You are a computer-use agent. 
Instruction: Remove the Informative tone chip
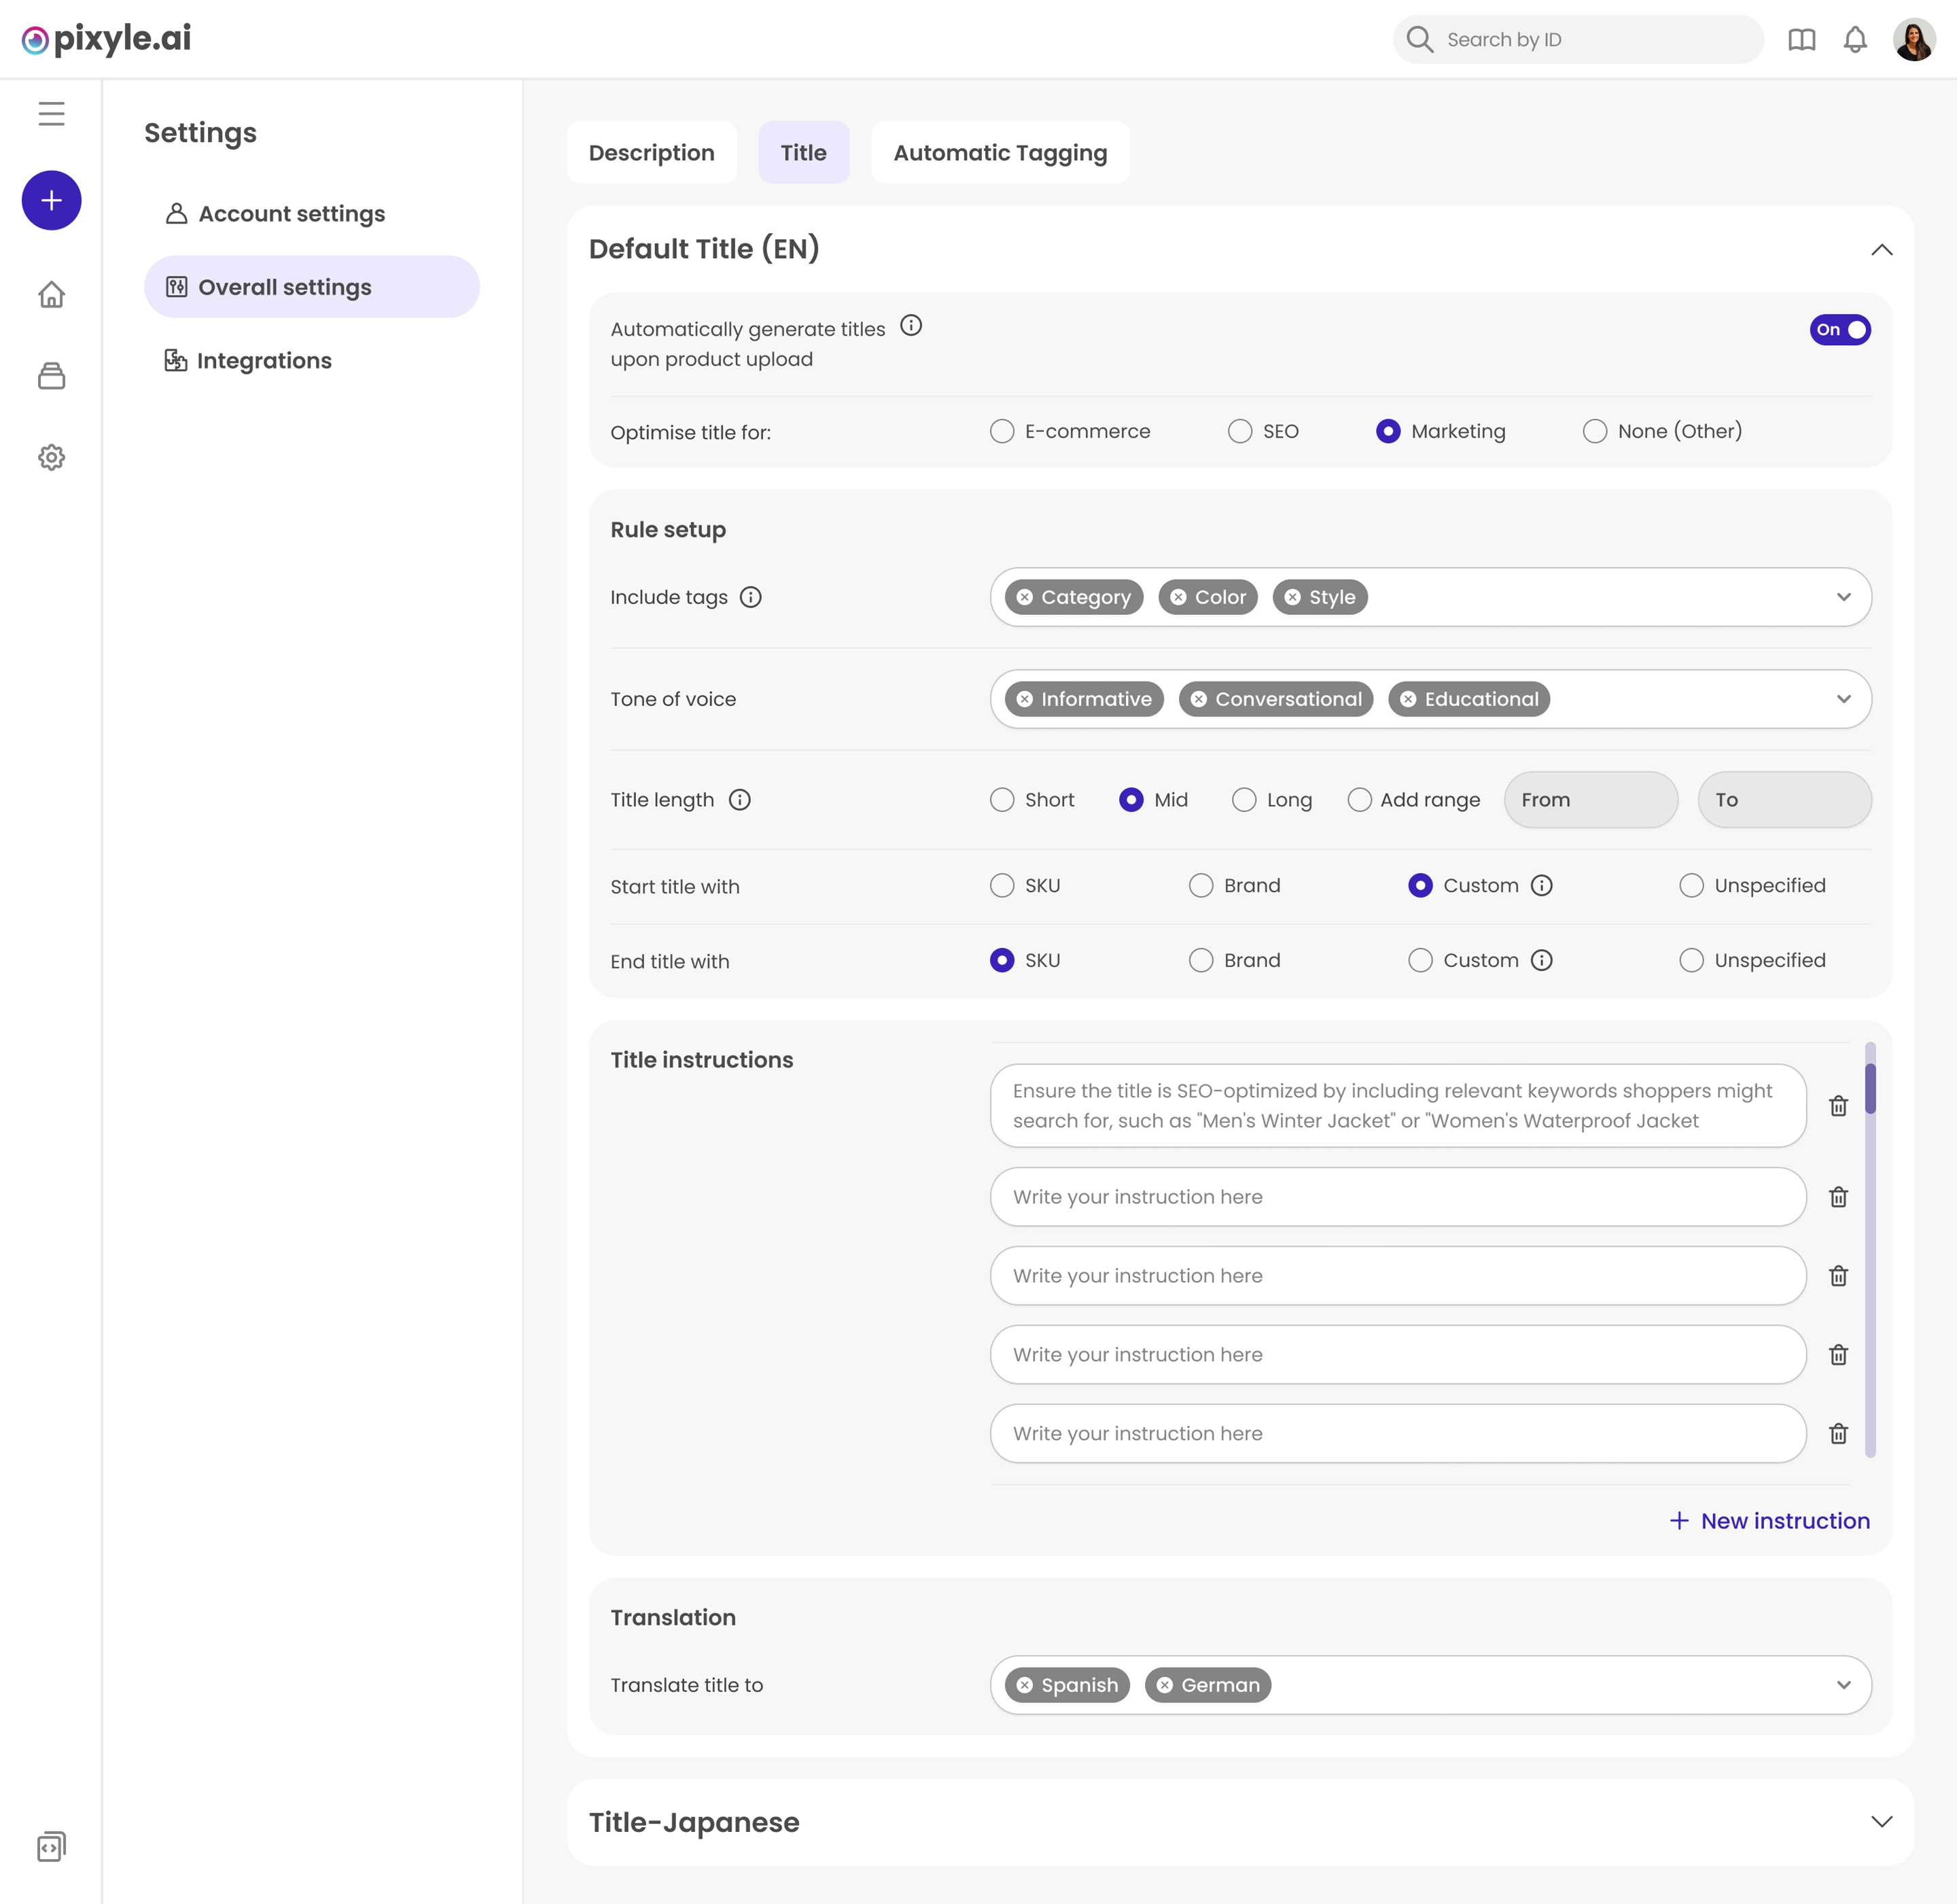pyautogui.click(x=1024, y=699)
